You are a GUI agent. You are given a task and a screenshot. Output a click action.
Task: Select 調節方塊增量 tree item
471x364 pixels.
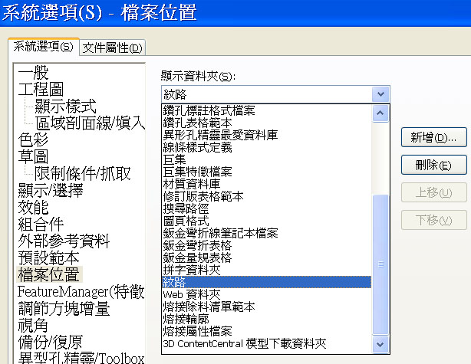pos(64,308)
